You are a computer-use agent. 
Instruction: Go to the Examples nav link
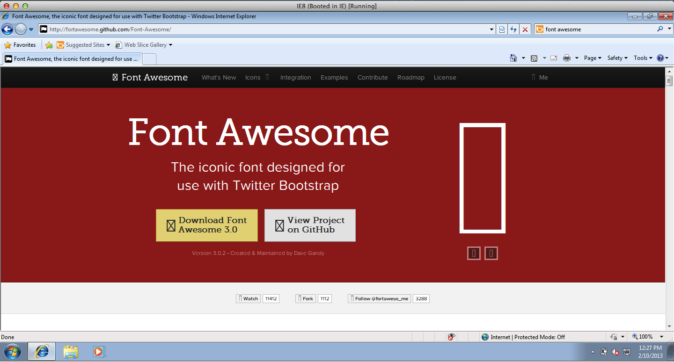[x=334, y=78]
